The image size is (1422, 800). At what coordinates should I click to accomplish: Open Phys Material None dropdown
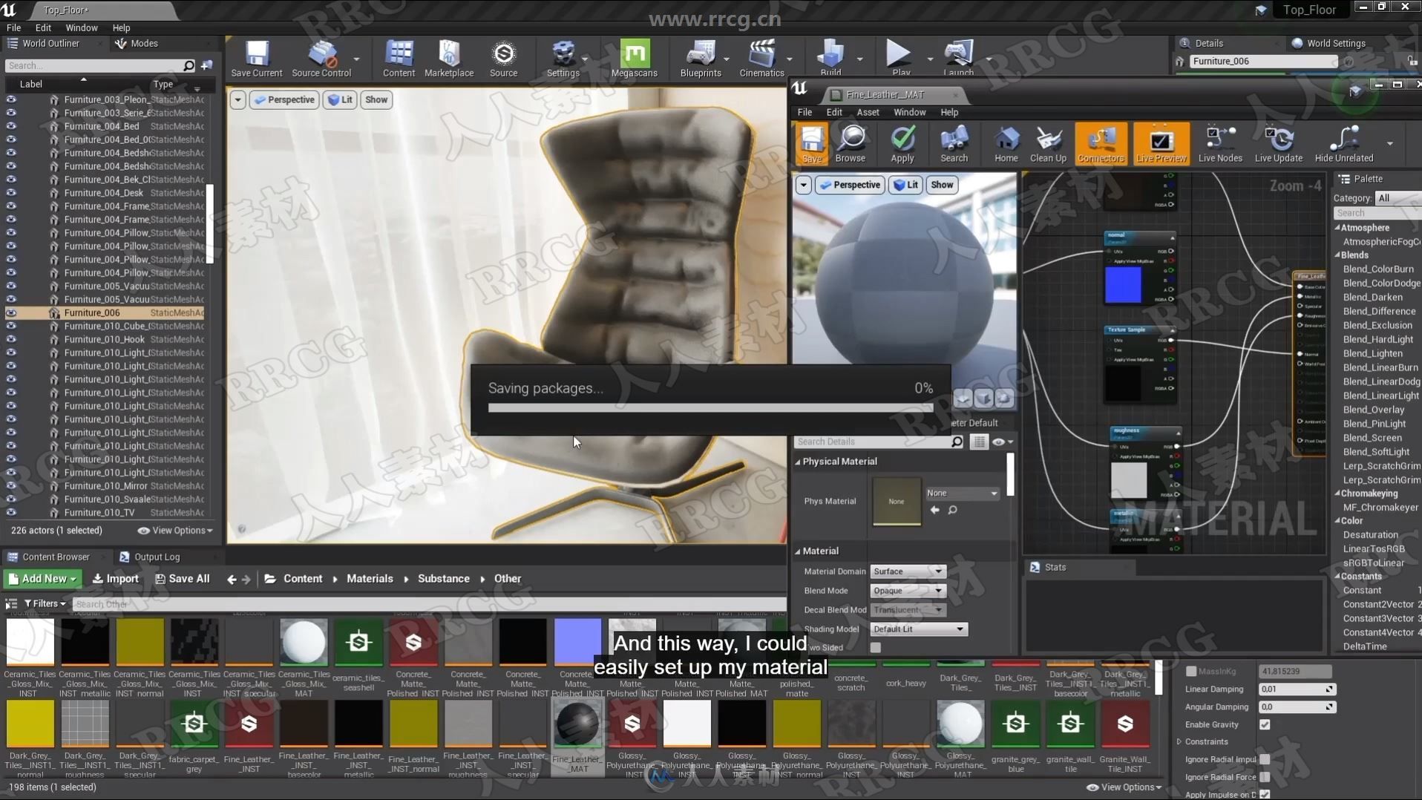(x=962, y=494)
